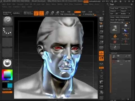Enable Rgb painting mode

pos(69,12)
